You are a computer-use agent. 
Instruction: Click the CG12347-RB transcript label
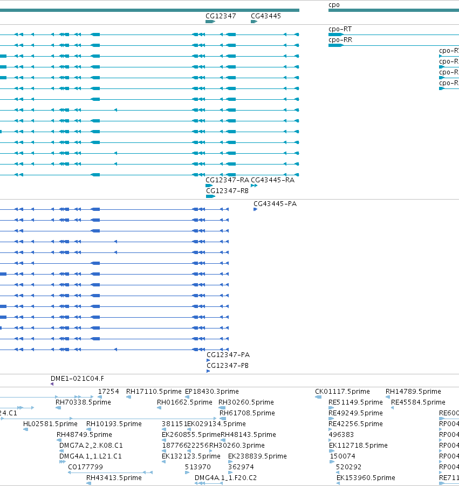point(227,191)
